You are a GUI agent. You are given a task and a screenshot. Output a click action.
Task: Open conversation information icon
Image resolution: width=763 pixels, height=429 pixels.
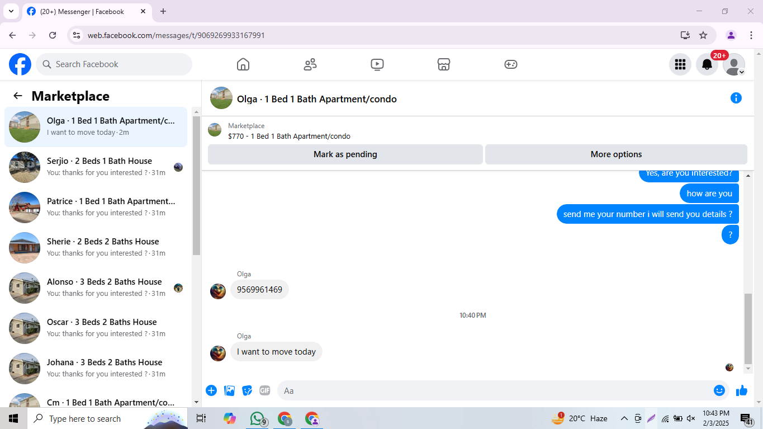[736, 98]
